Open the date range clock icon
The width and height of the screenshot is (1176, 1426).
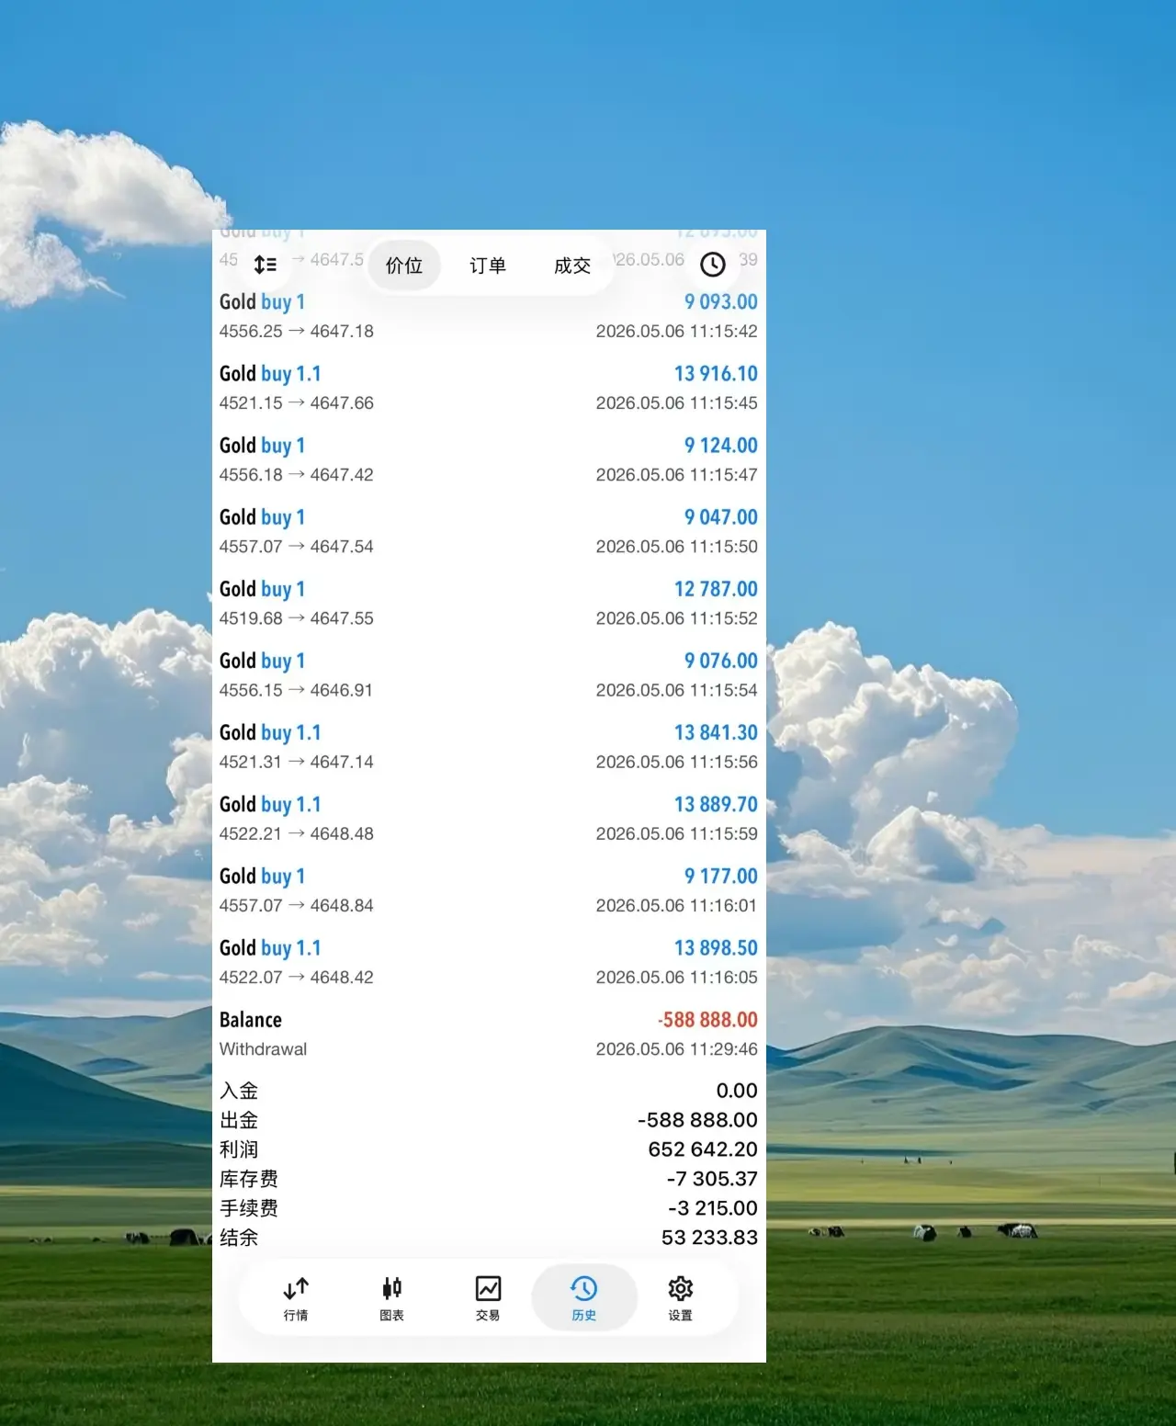point(712,265)
